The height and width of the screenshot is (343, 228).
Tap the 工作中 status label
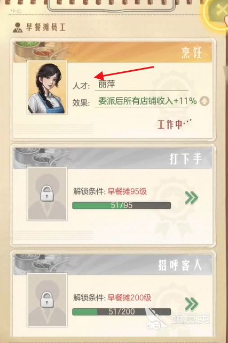tap(175, 125)
